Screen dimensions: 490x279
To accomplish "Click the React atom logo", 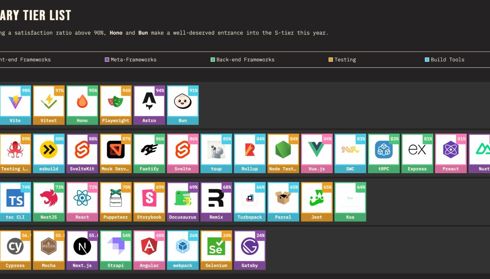I will [82, 198].
